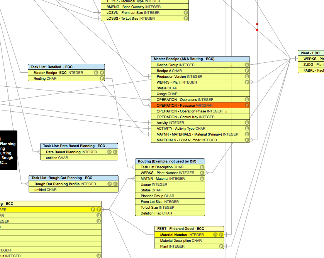Viewport: 324px width, 258px height.
Task: Select the Deletion Flag CHAR row
Action: [x=170, y=213]
